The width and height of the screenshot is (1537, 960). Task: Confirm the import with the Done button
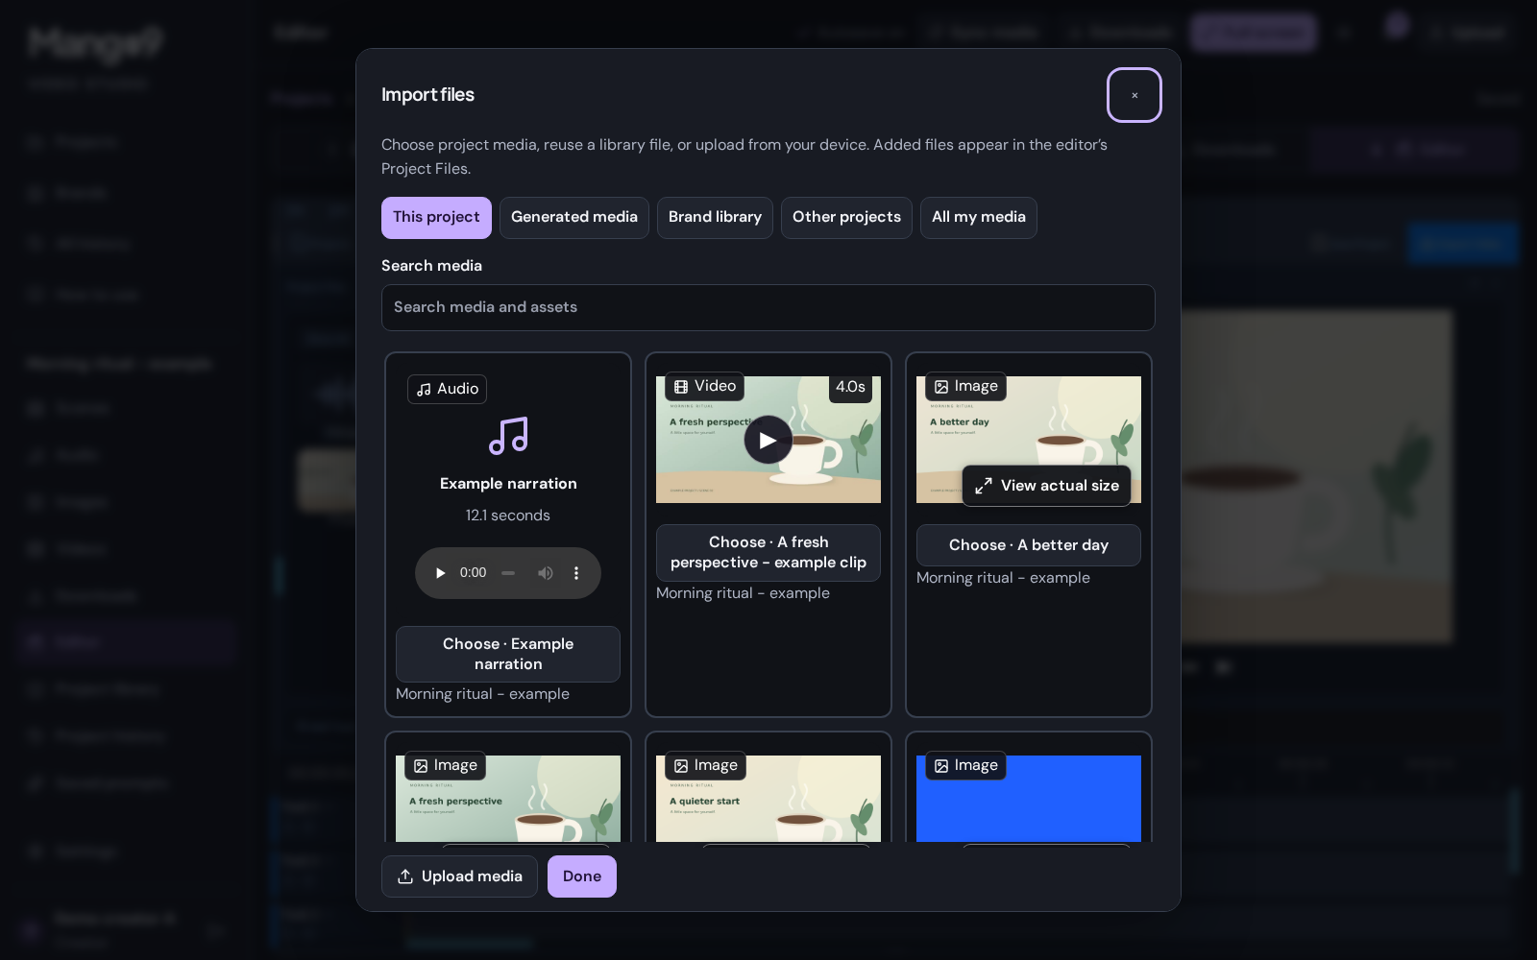click(x=582, y=876)
